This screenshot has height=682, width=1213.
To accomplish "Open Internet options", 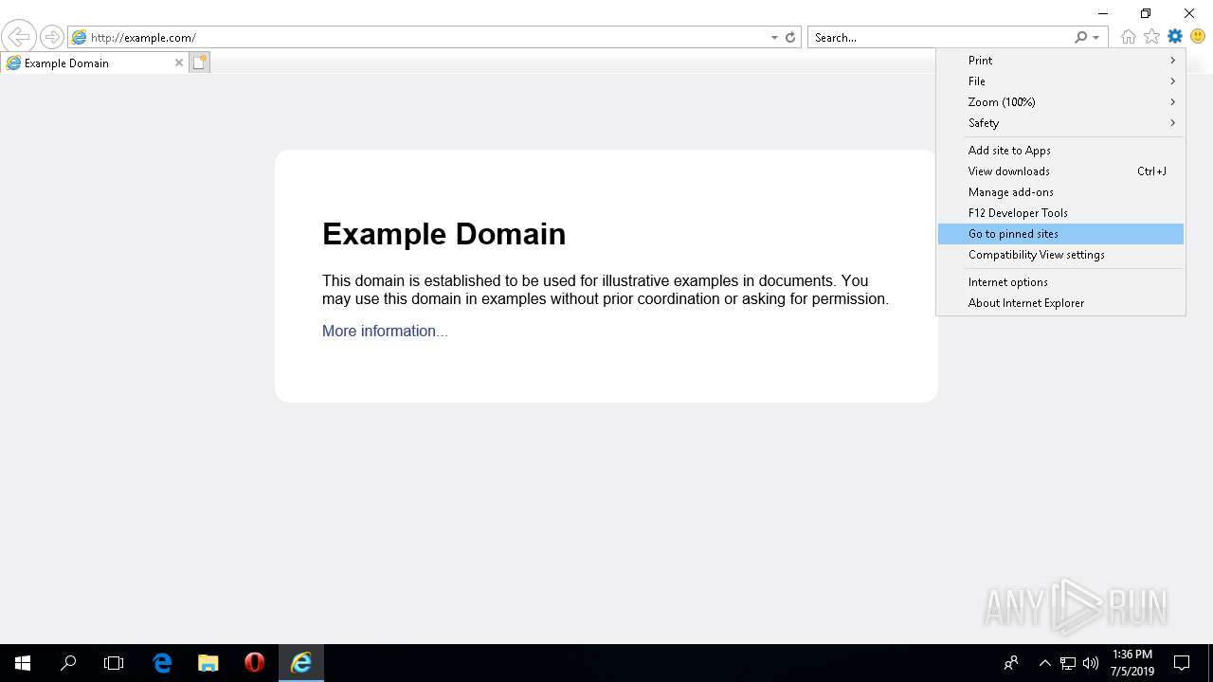I will (1060, 282).
